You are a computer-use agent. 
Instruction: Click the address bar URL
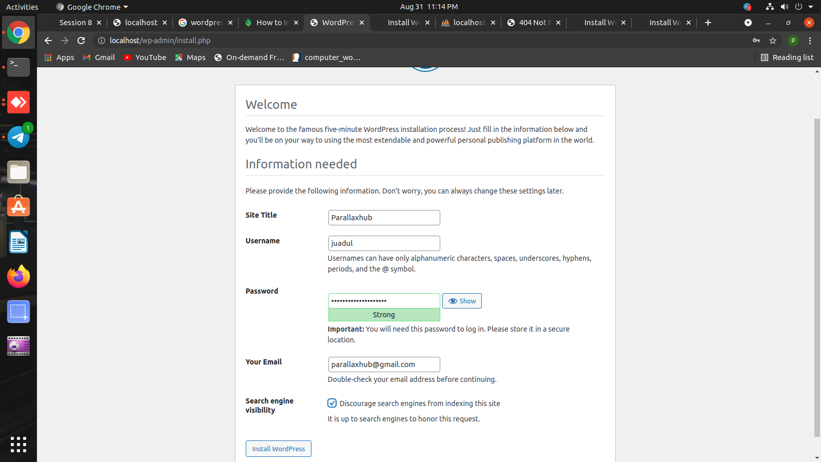pyautogui.click(x=160, y=41)
